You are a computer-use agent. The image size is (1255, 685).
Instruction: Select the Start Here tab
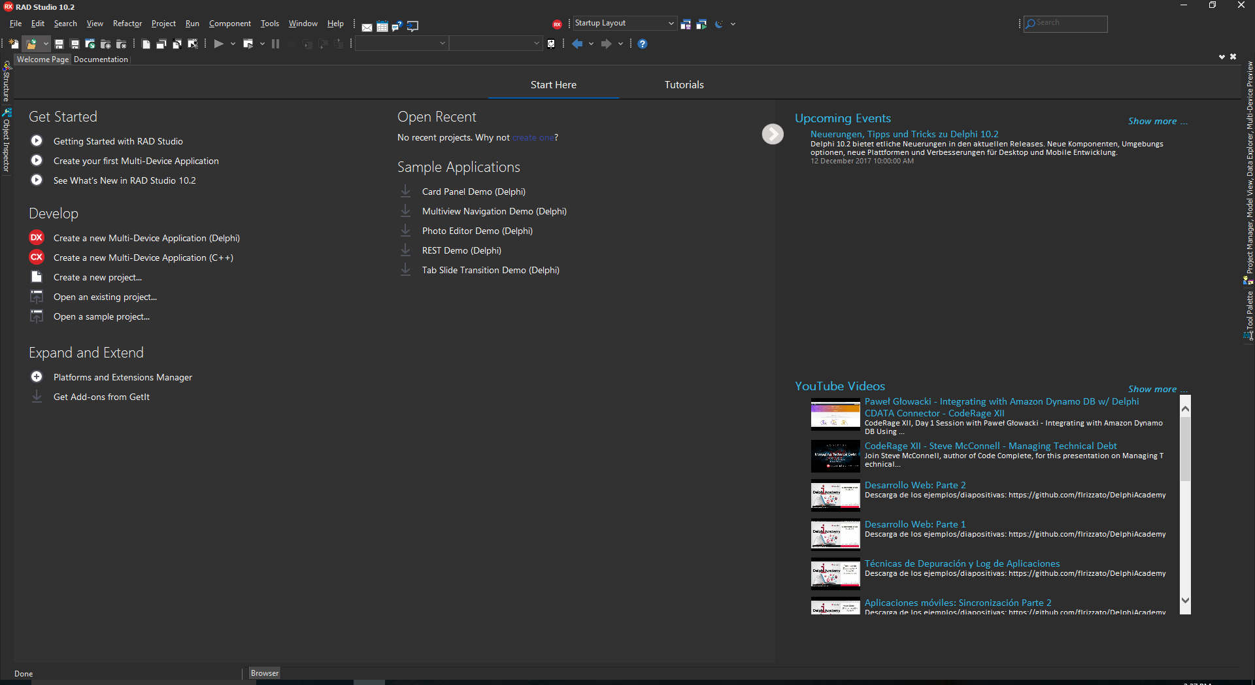554,85
